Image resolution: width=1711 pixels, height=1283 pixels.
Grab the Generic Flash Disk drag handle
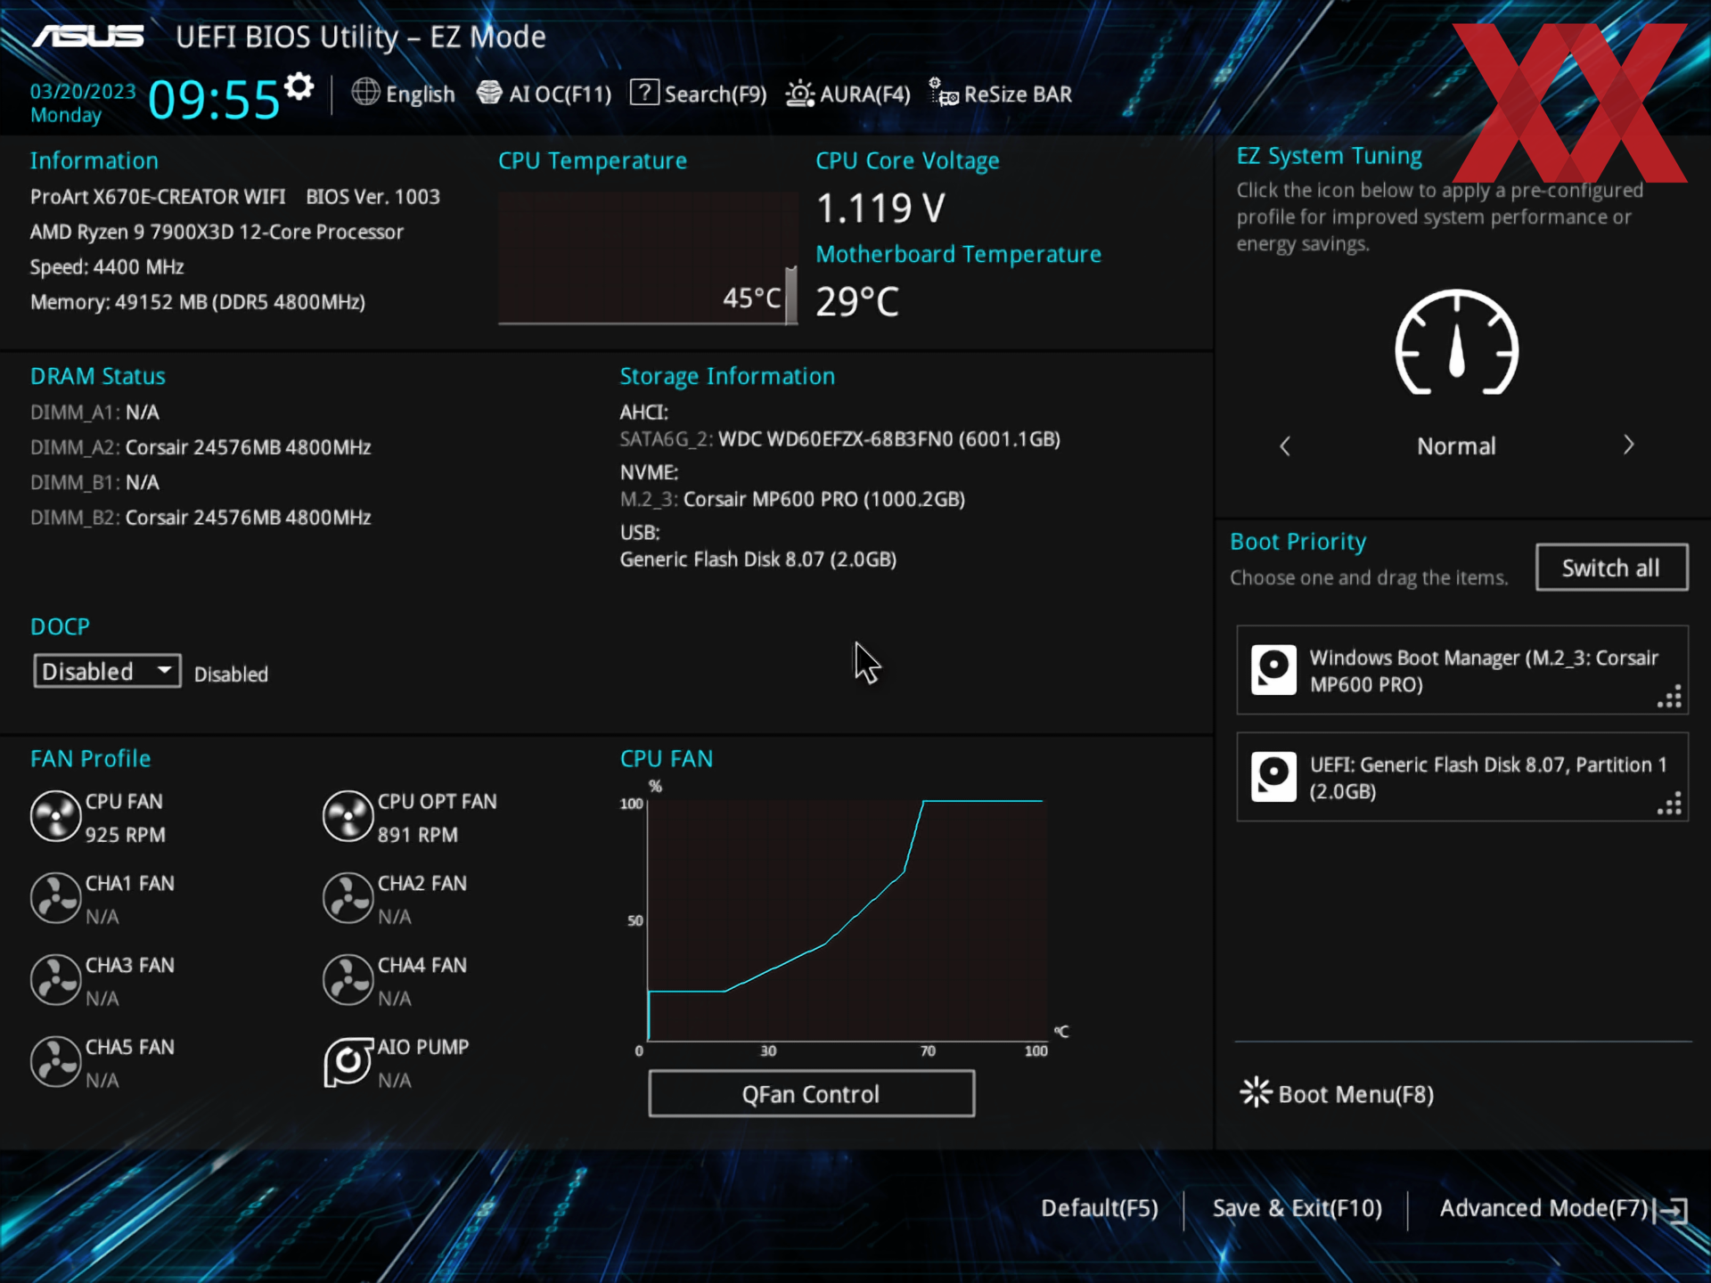pos(1669,804)
